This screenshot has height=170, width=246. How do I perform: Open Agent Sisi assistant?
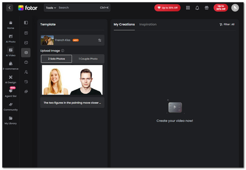pyautogui.click(x=11, y=92)
